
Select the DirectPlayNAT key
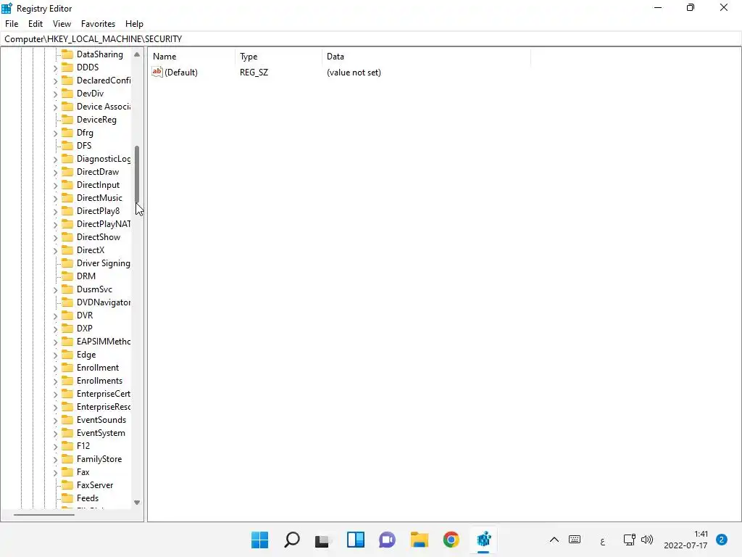[x=104, y=224]
